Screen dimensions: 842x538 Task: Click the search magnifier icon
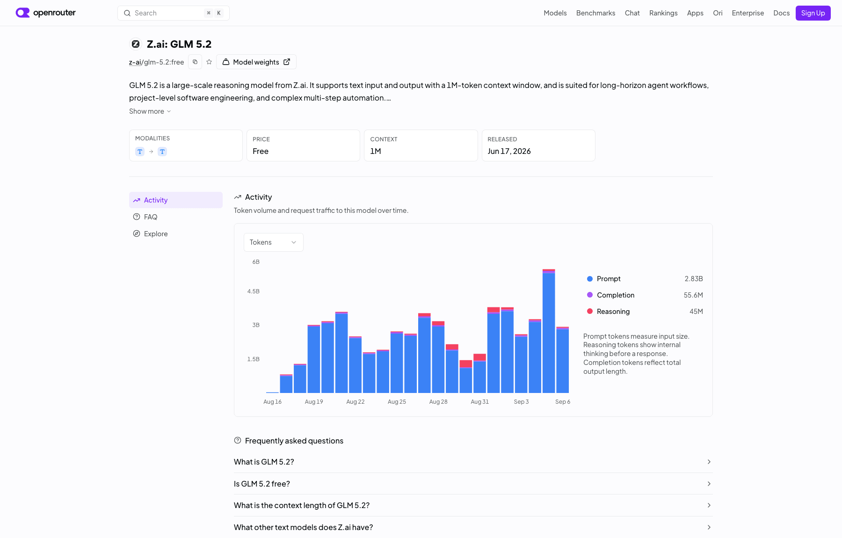tap(127, 13)
